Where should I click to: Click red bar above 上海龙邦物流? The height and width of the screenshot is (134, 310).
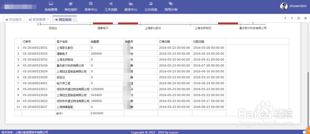228,23
